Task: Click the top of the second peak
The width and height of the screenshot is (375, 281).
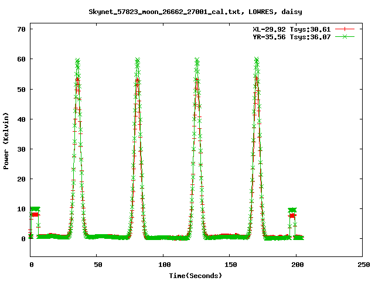Action: click(138, 60)
